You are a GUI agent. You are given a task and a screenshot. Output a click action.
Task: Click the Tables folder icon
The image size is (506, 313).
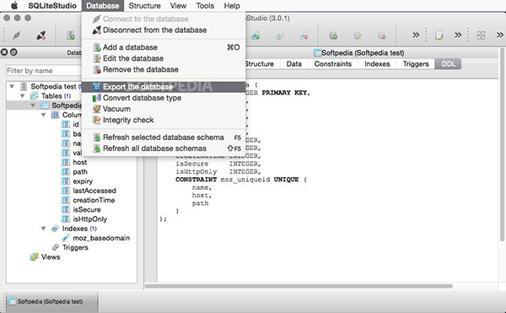(34, 96)
